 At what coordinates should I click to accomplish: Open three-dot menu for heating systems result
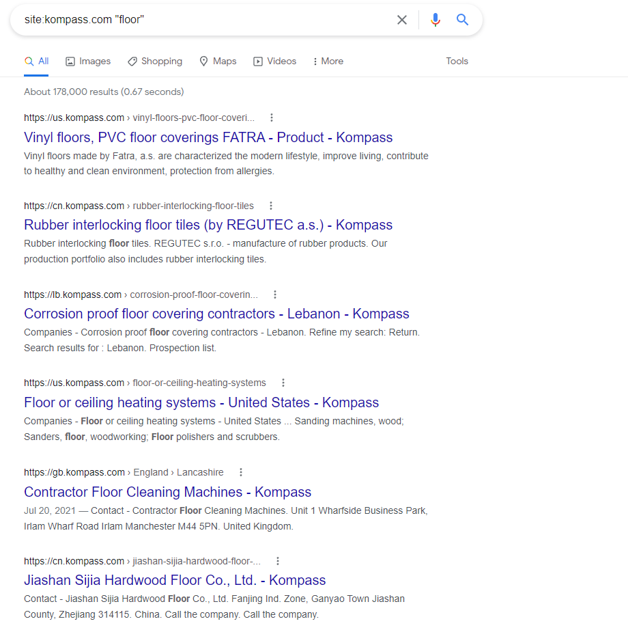tap(283, 383)
